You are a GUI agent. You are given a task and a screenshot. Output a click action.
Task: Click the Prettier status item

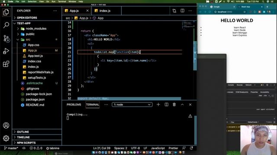pos(173,148)
